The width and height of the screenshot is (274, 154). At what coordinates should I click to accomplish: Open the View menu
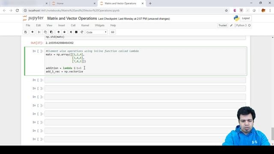point(50,26)
